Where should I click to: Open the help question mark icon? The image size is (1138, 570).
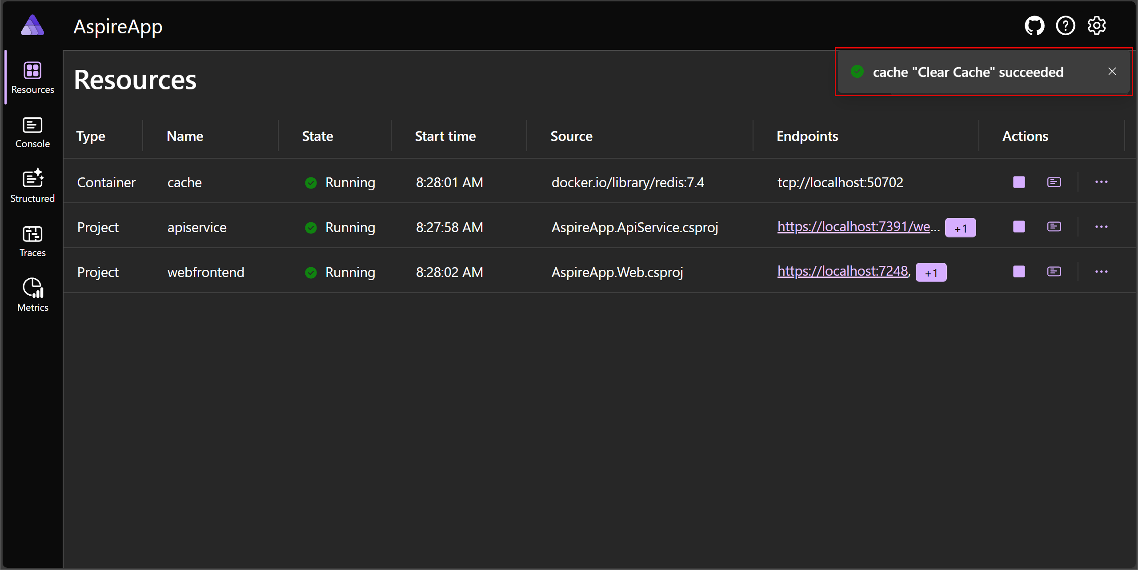pyautogui.click(x=1065, y=25)
